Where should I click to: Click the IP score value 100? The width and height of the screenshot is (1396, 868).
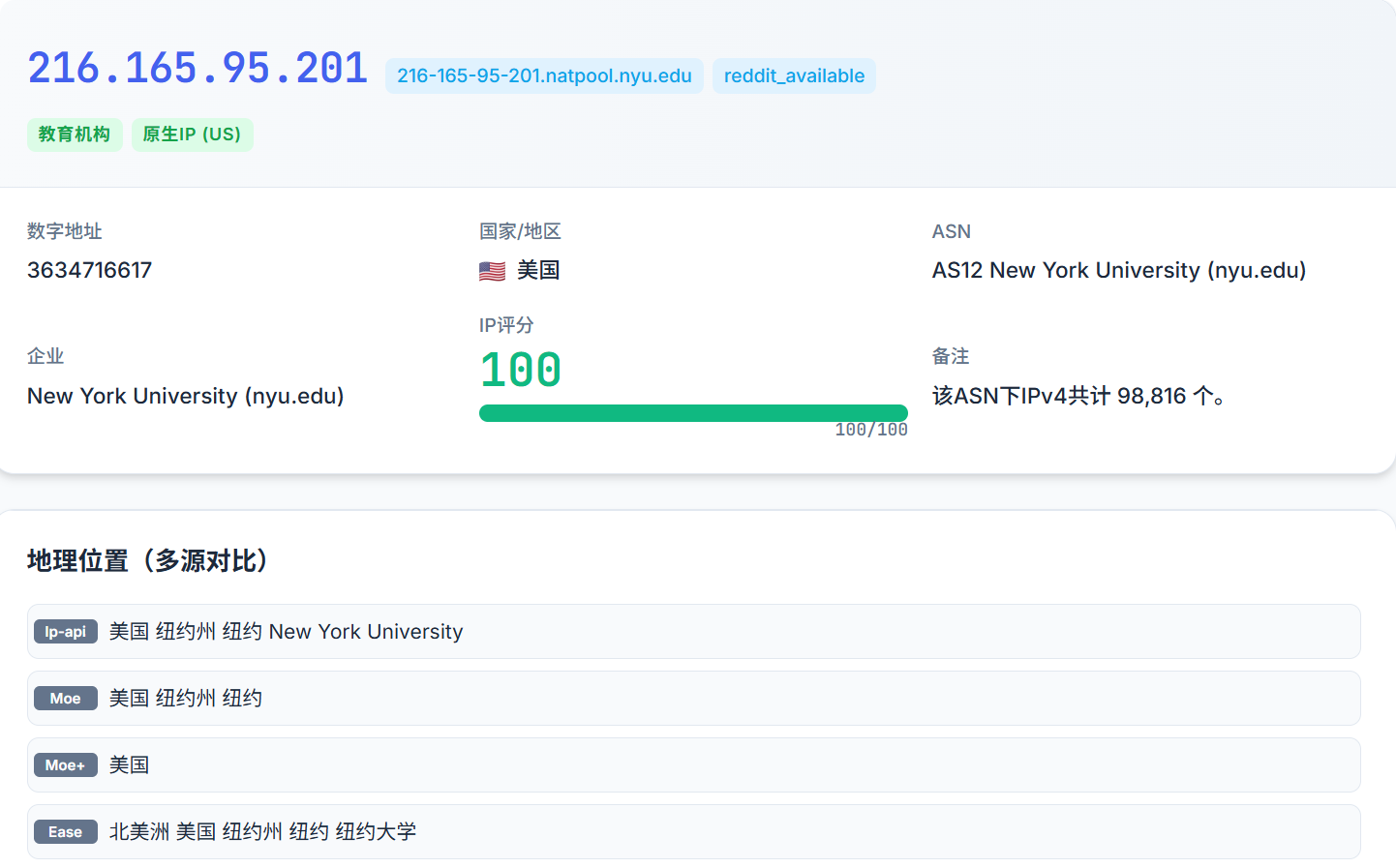pyautogui.click(x=521, y=371)
